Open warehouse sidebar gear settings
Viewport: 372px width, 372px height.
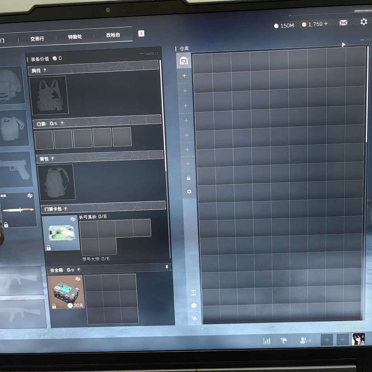pyautogui.click(x=189, y=192)
